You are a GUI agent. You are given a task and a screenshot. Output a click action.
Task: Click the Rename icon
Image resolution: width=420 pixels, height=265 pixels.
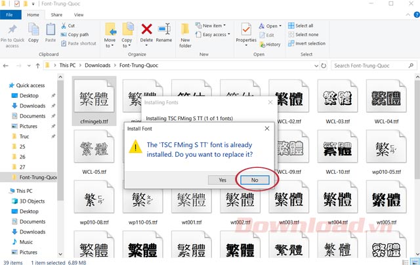click(x=164, y=29)
